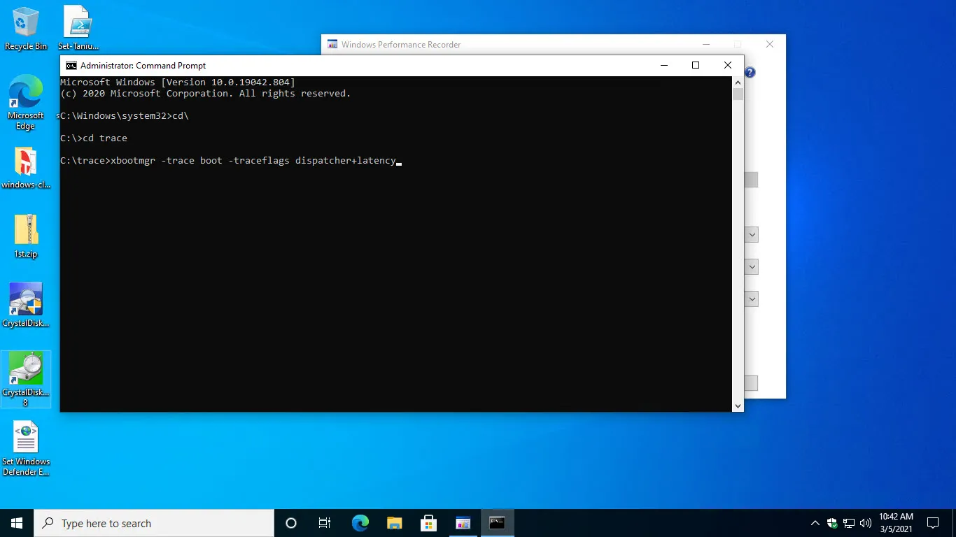Open the Recycle Bin desktop icon
This screenshot has height=537, width=956.
[26, 28]
